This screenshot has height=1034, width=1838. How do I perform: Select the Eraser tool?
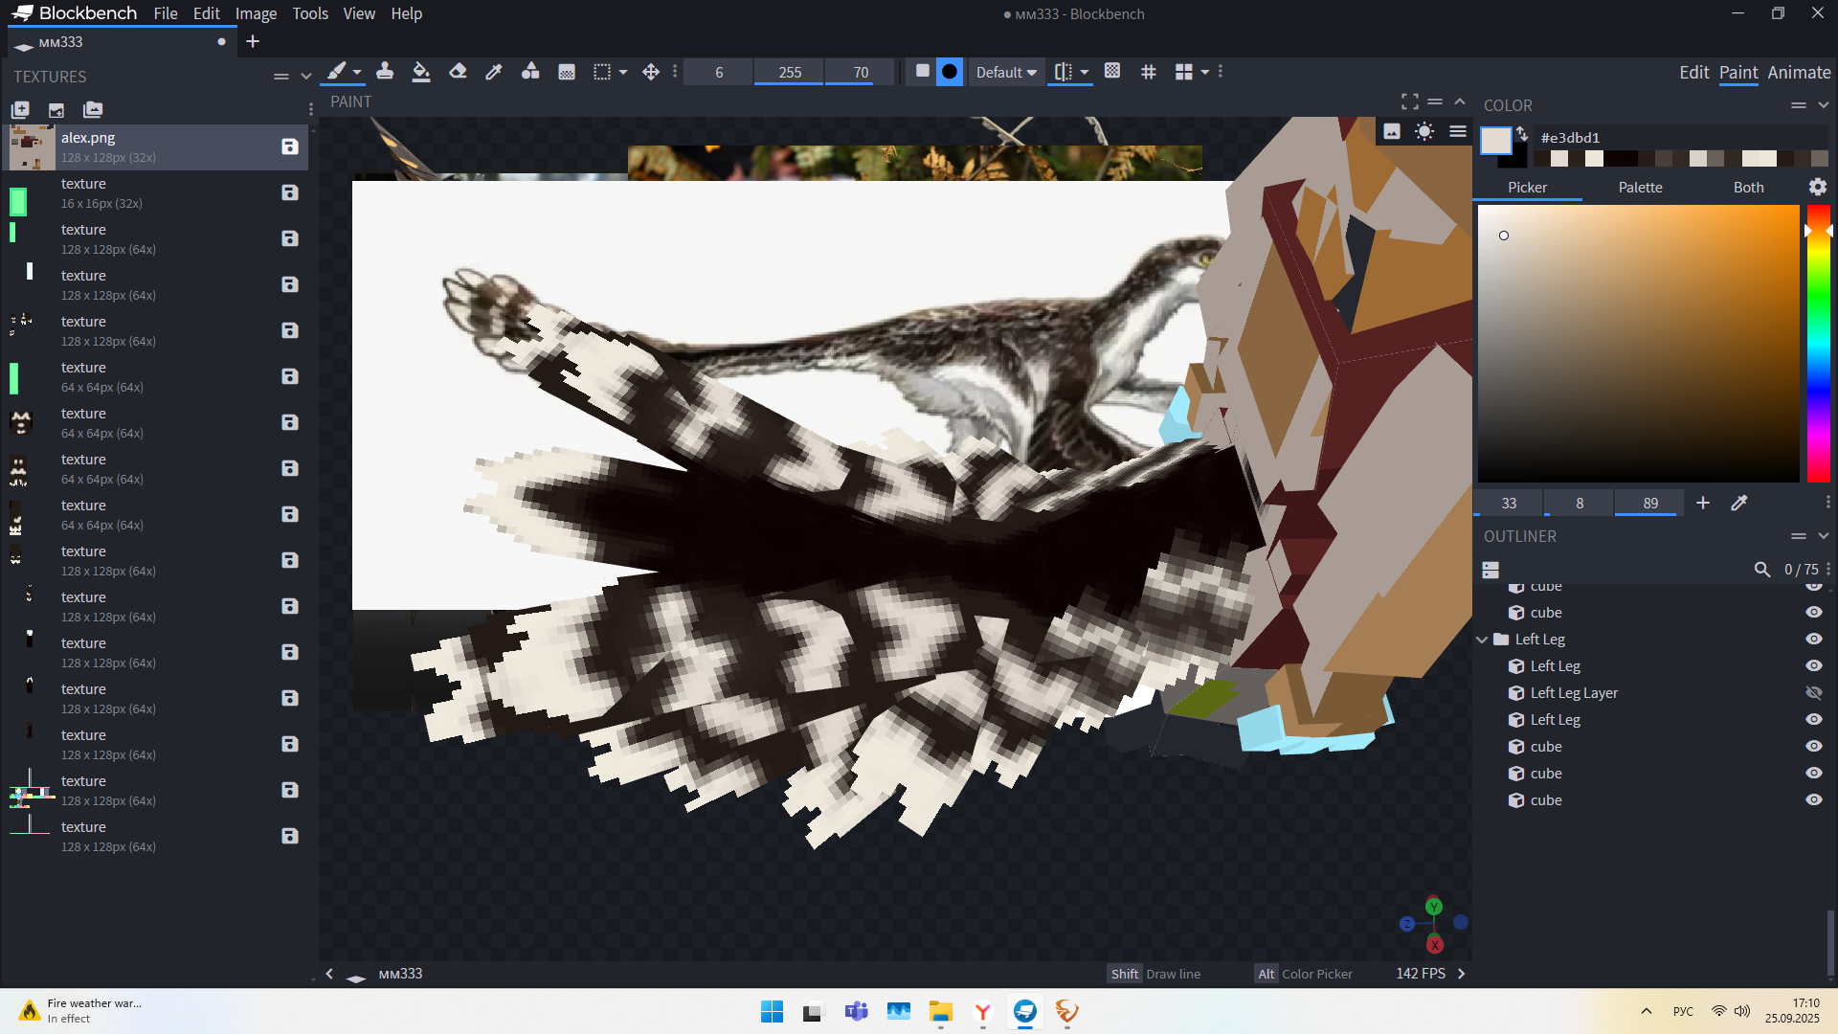click(x=458, y=72)
